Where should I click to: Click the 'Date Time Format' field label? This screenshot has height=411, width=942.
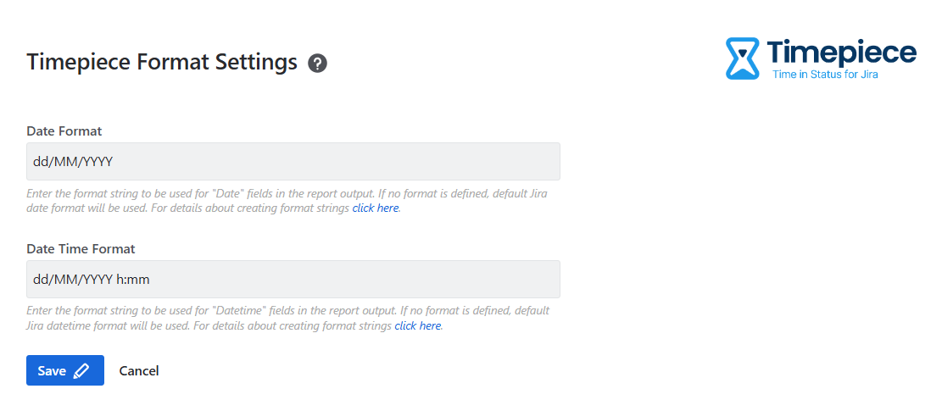point(81,249)
